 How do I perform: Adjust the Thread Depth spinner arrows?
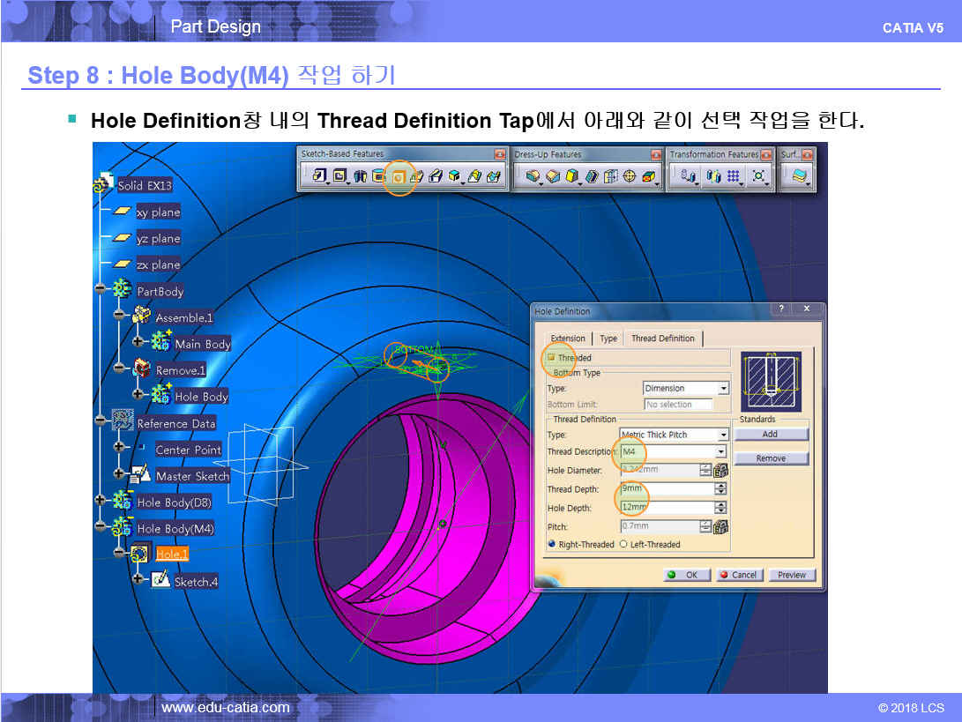click(x=721, y=489)
